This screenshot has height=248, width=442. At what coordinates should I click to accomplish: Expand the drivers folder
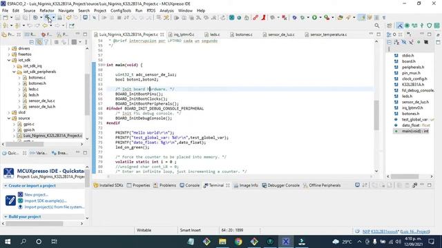[x=9, y=48]
